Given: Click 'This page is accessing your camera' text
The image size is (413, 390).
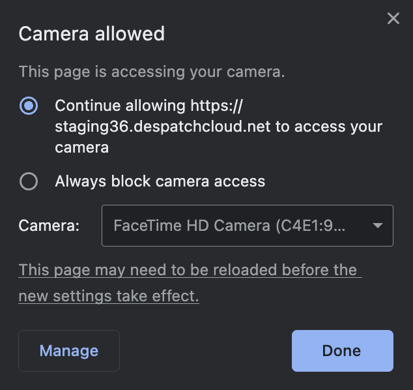Looking at the screenshot, I should point(151,72).
